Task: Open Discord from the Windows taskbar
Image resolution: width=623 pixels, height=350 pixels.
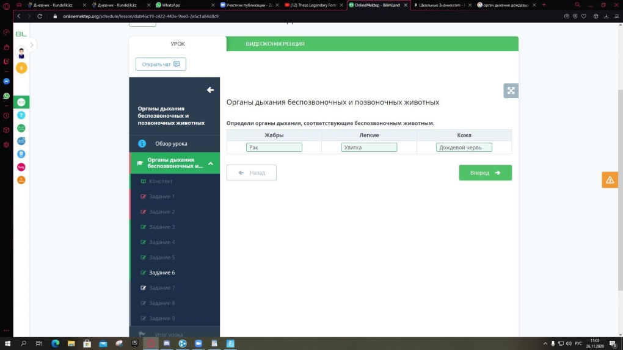Action: (x=167, y=344)
